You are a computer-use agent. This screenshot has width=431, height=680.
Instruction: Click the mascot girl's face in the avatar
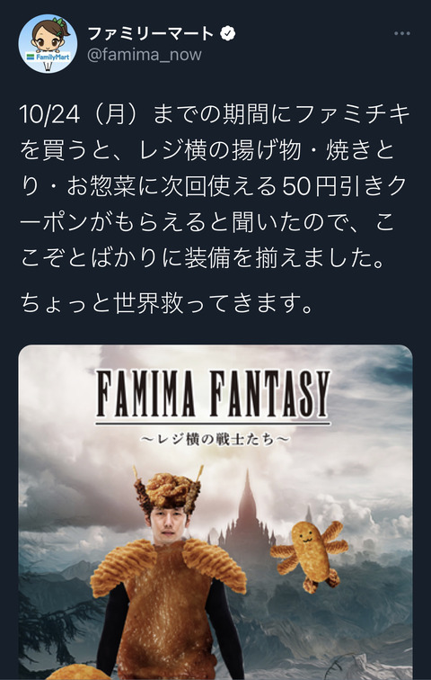click(x=48, y=40)
